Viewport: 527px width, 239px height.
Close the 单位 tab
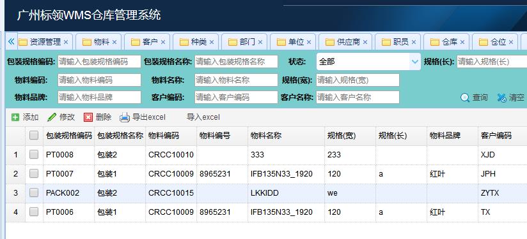click(309, 42)
